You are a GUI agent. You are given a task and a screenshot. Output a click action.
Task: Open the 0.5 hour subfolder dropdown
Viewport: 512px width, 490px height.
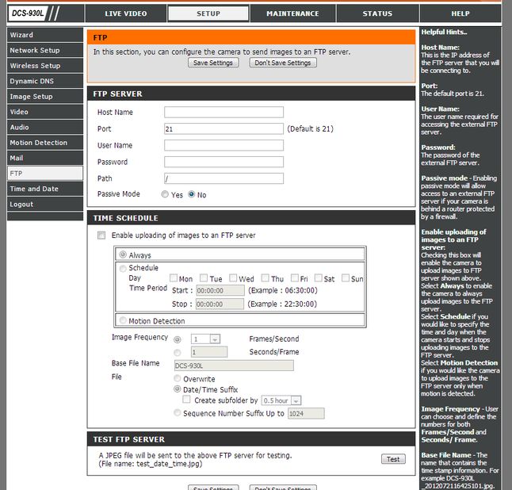click(281, 400)
